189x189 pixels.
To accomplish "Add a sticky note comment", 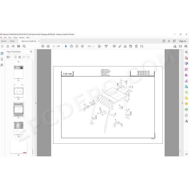I will click(114, 46).
